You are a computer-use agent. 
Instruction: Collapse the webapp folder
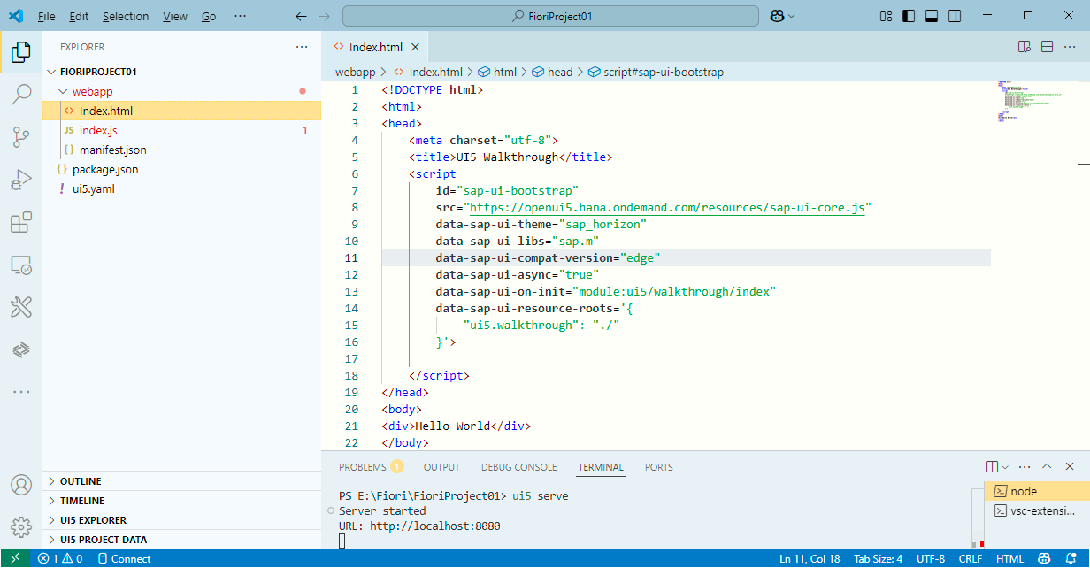click(x=181, y=91)
